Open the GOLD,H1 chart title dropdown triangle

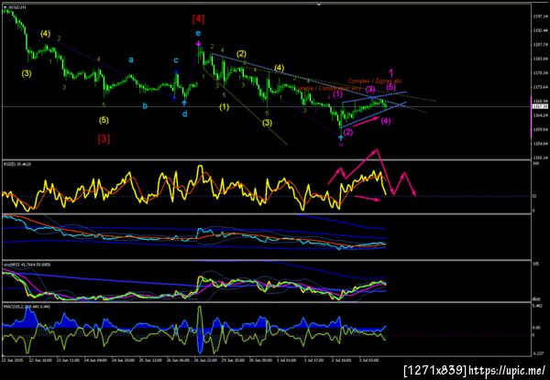pos(5,7)
